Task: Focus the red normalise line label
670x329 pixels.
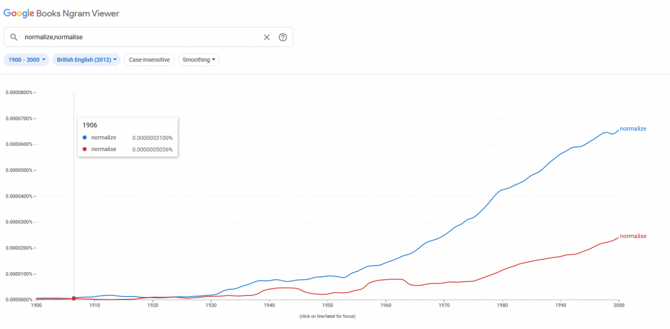Action: 633,236
